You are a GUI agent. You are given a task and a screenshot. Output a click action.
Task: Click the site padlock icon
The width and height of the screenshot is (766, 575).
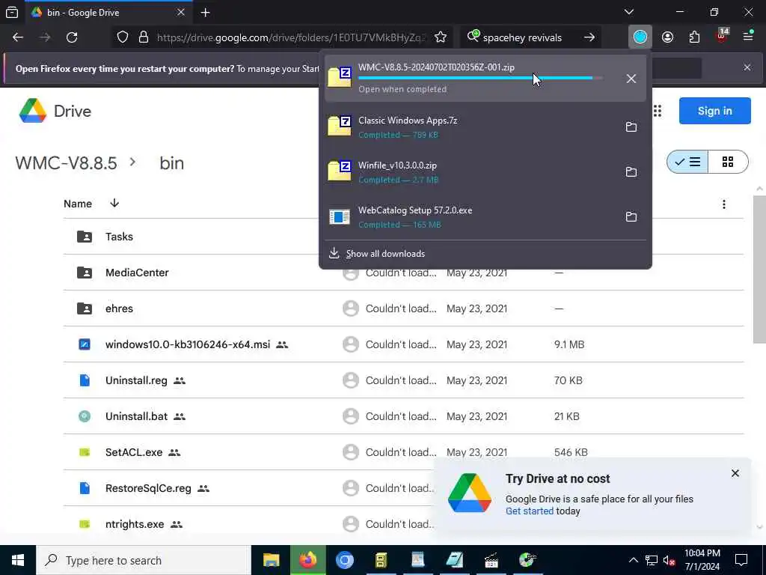click(x=143, y=37)
